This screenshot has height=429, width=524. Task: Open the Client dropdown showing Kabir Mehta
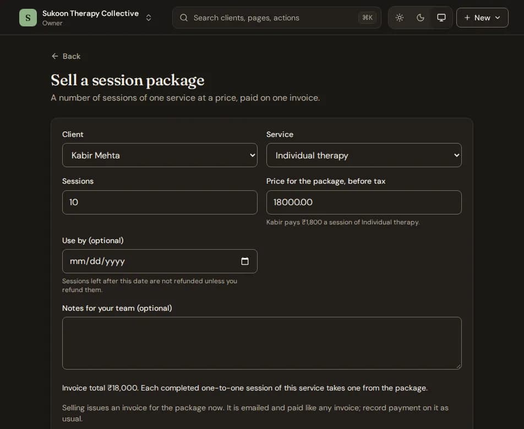pyautogui.click(x=160, y=155)
